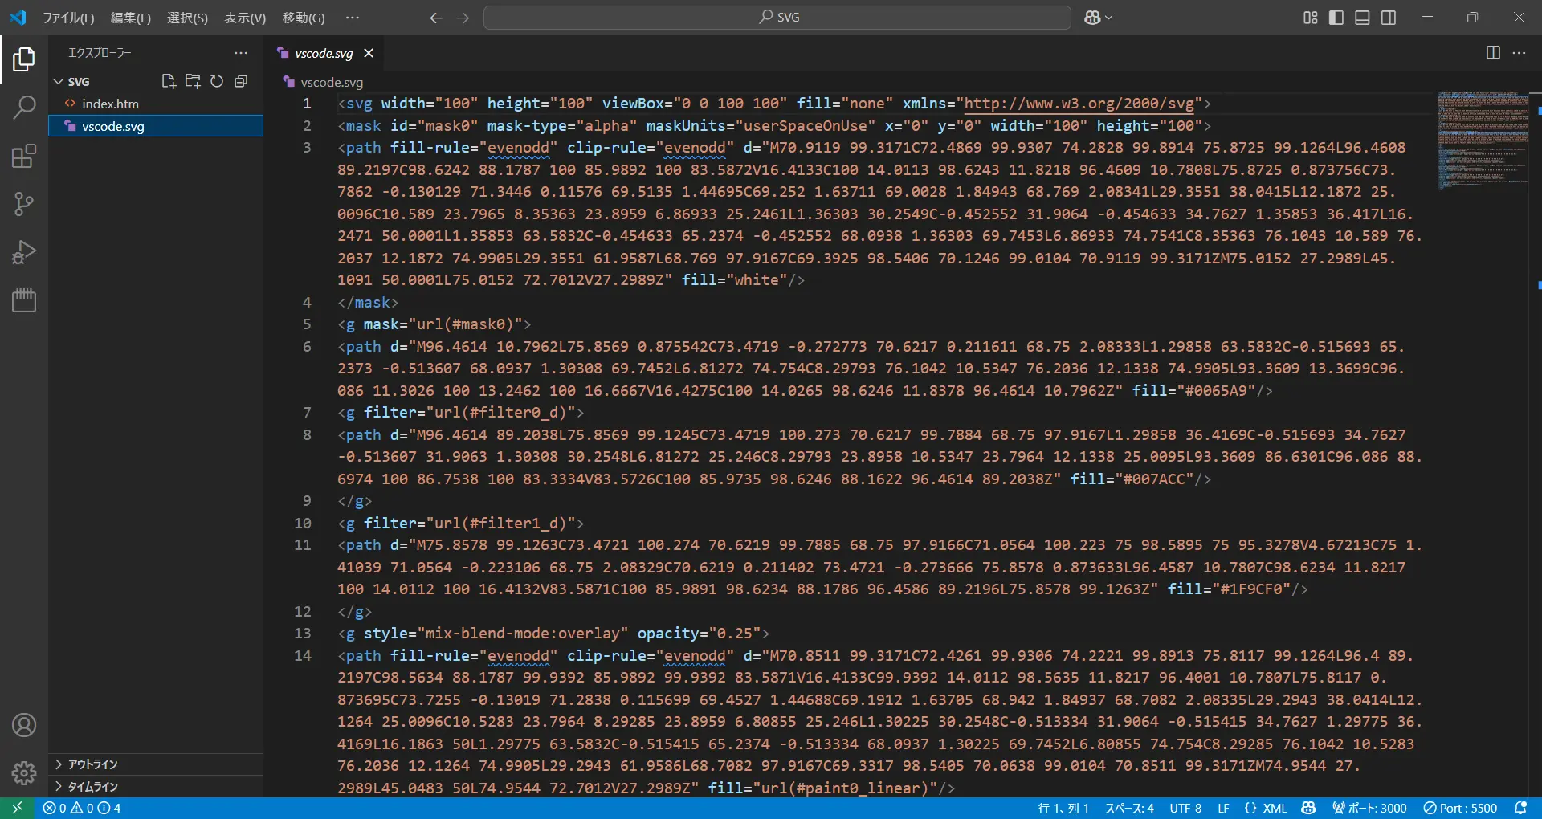Open the Run and Debug view
Viewport: 1542px width, 819px height.
click(x=24, y=252)
